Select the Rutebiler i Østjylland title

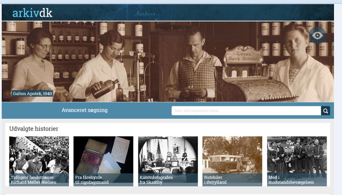coord(215,180)
